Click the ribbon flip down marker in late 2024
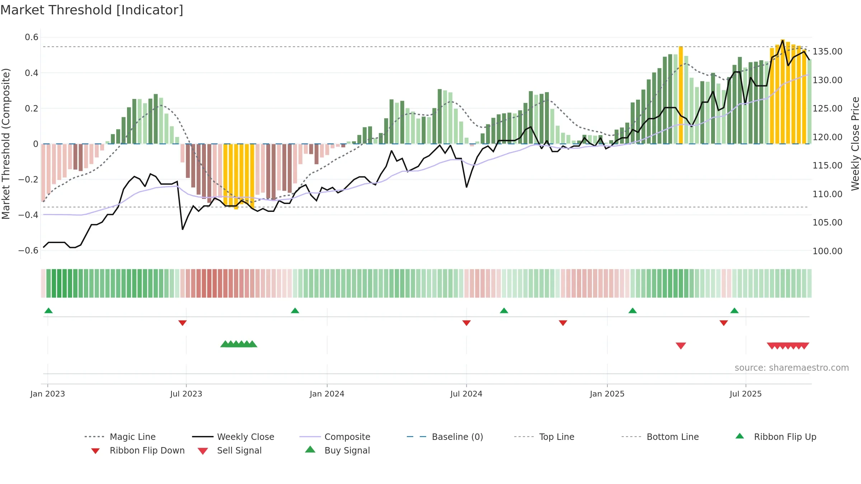The image size is (861, 484). [x=563, y=323]
